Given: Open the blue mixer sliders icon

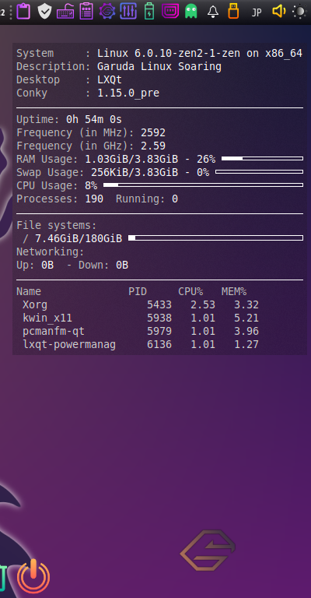Looking at the screenshot, I should pyautogui.click(x=128, y=12).
